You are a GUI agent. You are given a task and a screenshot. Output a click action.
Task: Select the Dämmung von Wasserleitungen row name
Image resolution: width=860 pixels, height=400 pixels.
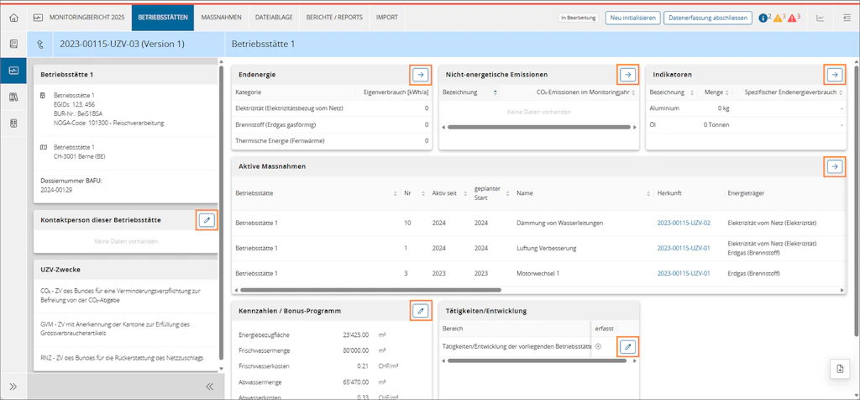560,224
